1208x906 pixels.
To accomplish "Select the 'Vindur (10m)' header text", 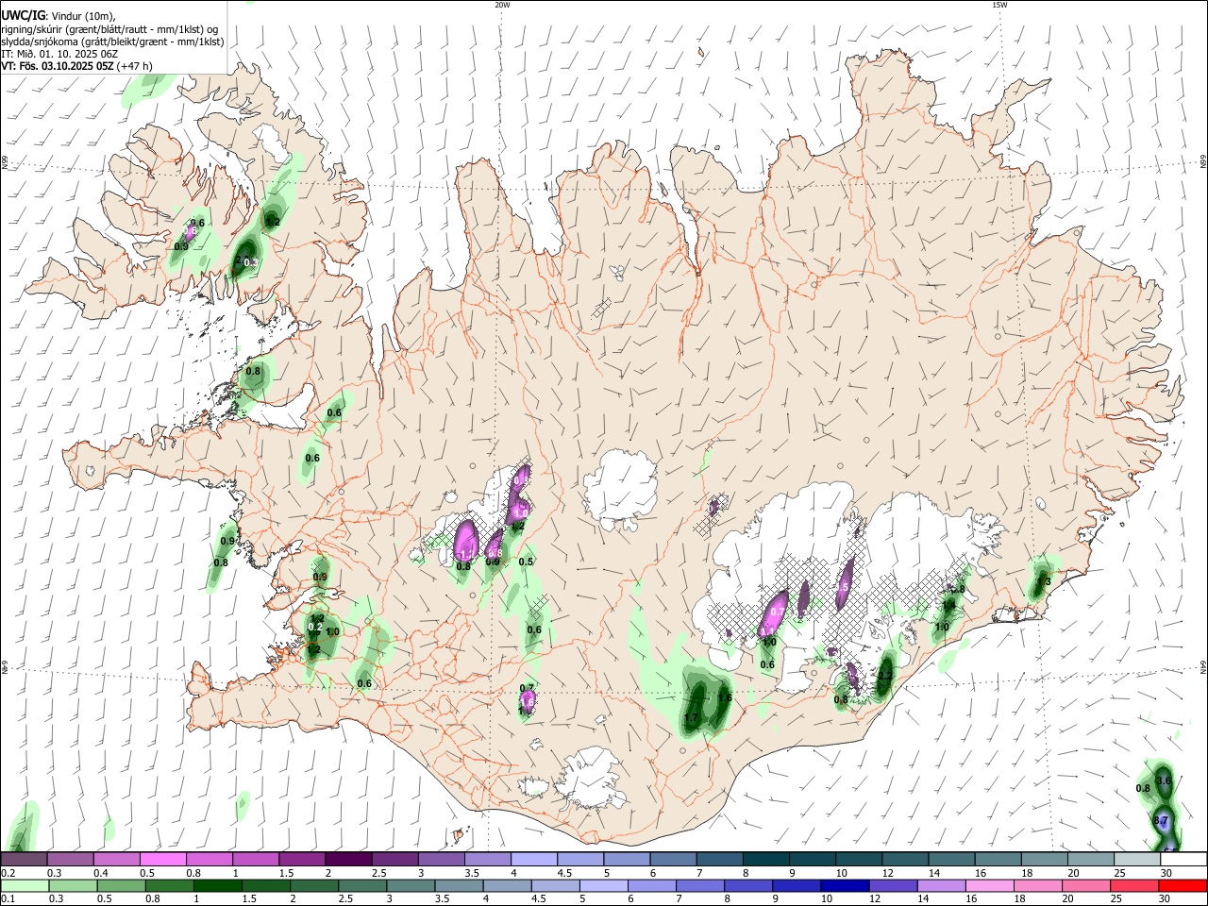I will (80, 16).
